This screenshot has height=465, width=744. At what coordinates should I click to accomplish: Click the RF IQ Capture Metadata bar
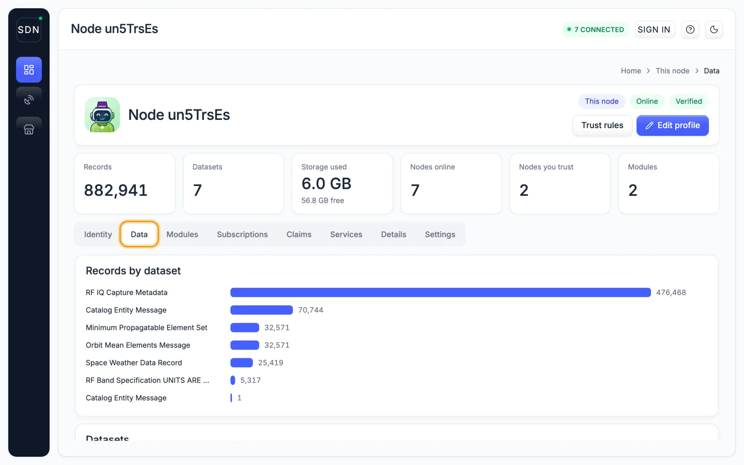[441, 293]
